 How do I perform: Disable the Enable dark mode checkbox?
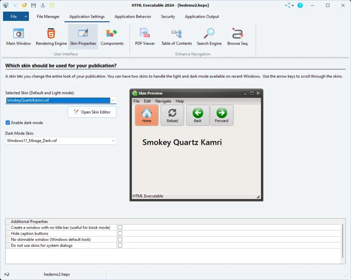8,123
